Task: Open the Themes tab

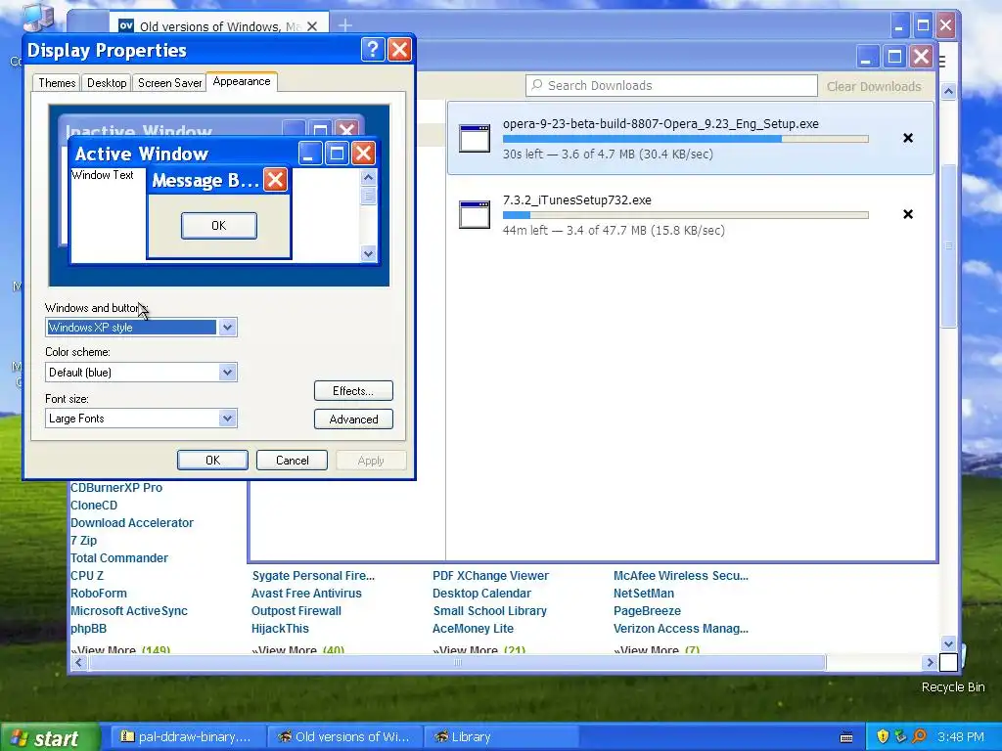Action: click(56, 83)
